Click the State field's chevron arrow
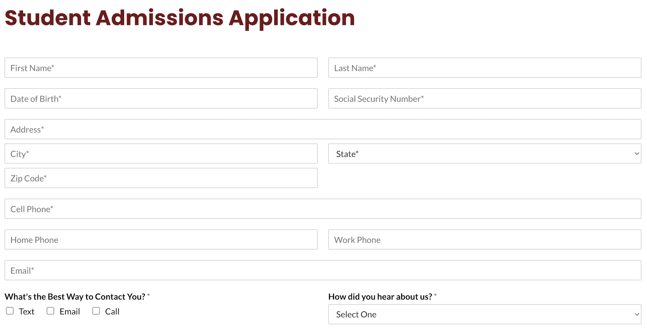Viewport: 647px width, 332px height. click(x=636, y=153)
